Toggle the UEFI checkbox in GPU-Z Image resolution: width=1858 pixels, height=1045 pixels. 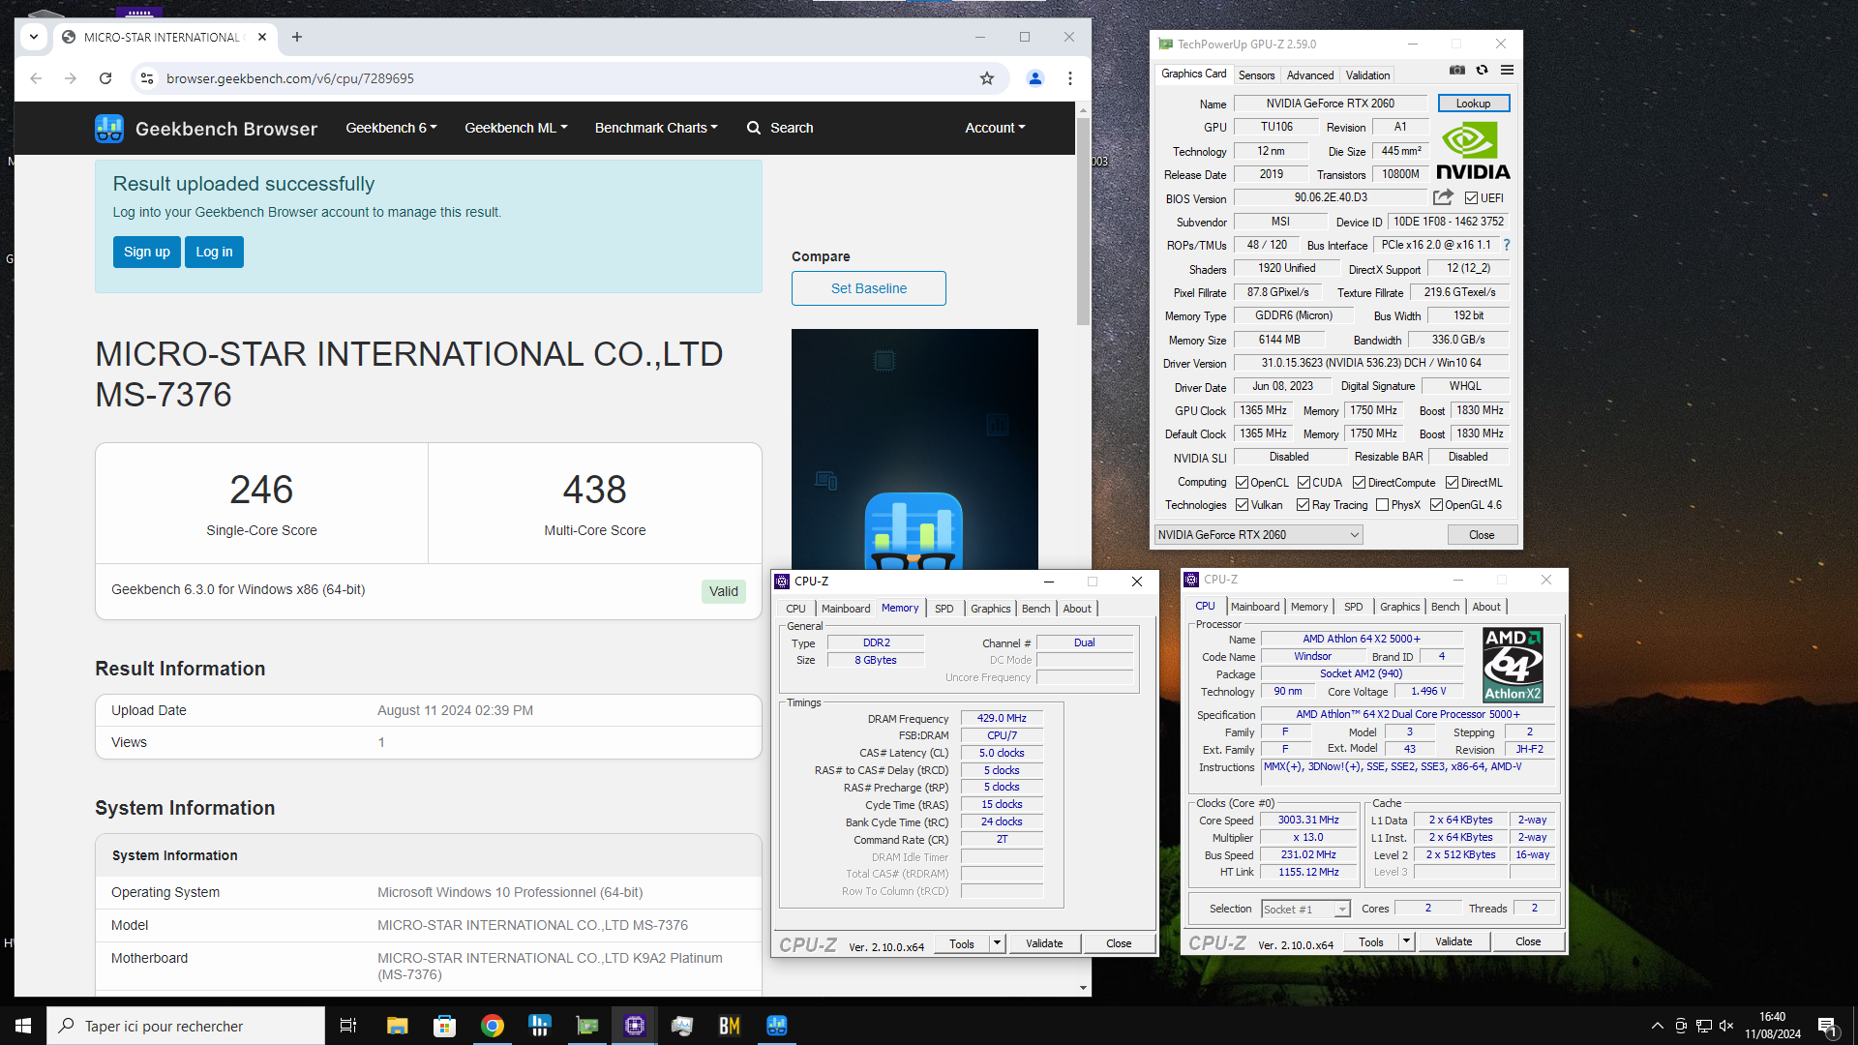coord(1471,198)
